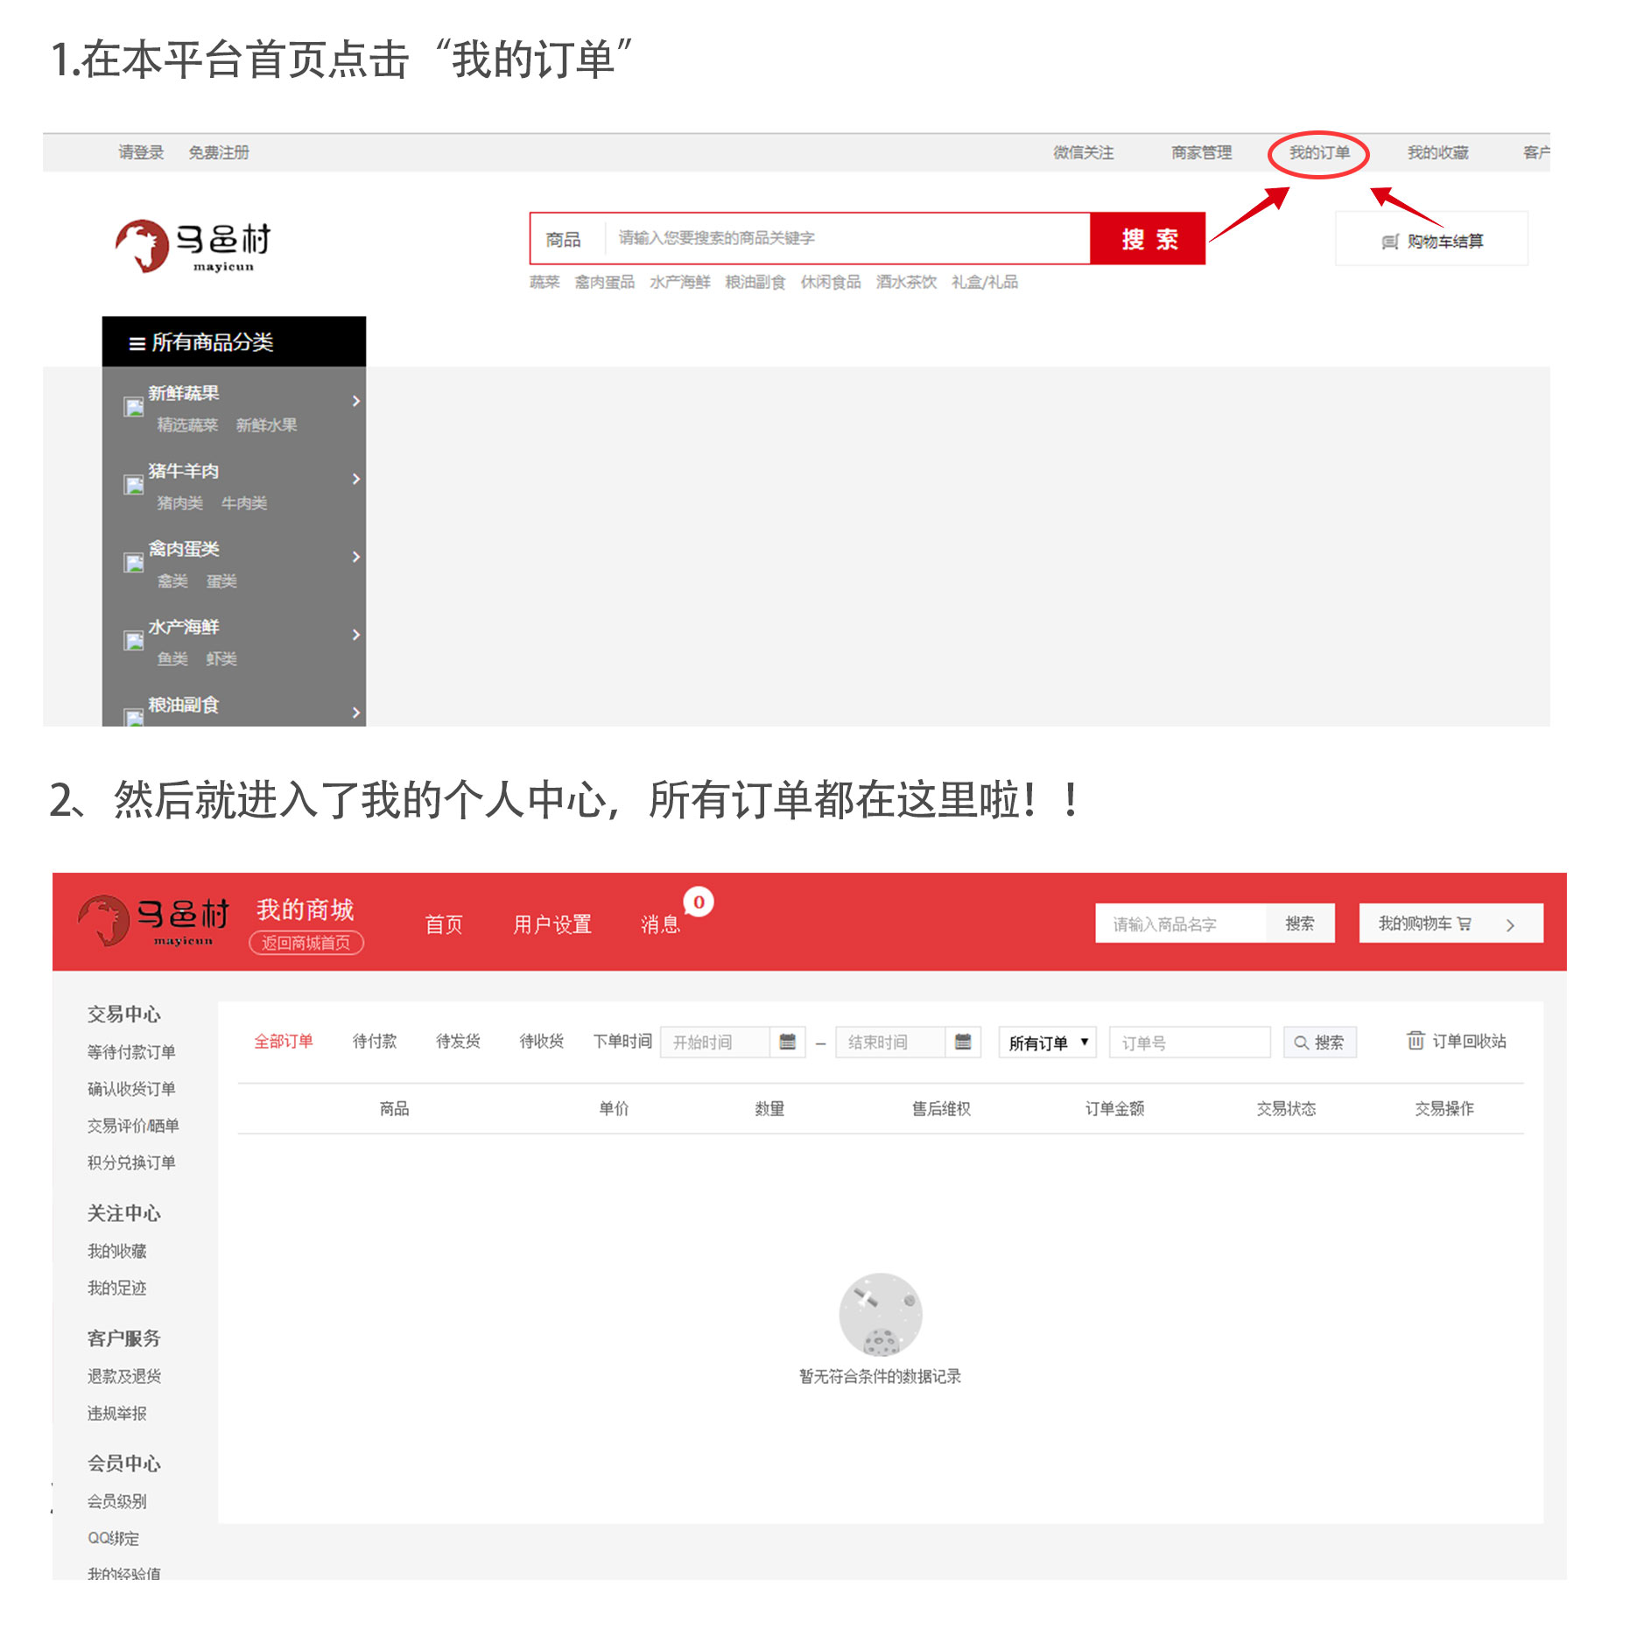Click 搜索 beside the product name field
The width and height of the screenshot is (1630, 1636).
1299,923
